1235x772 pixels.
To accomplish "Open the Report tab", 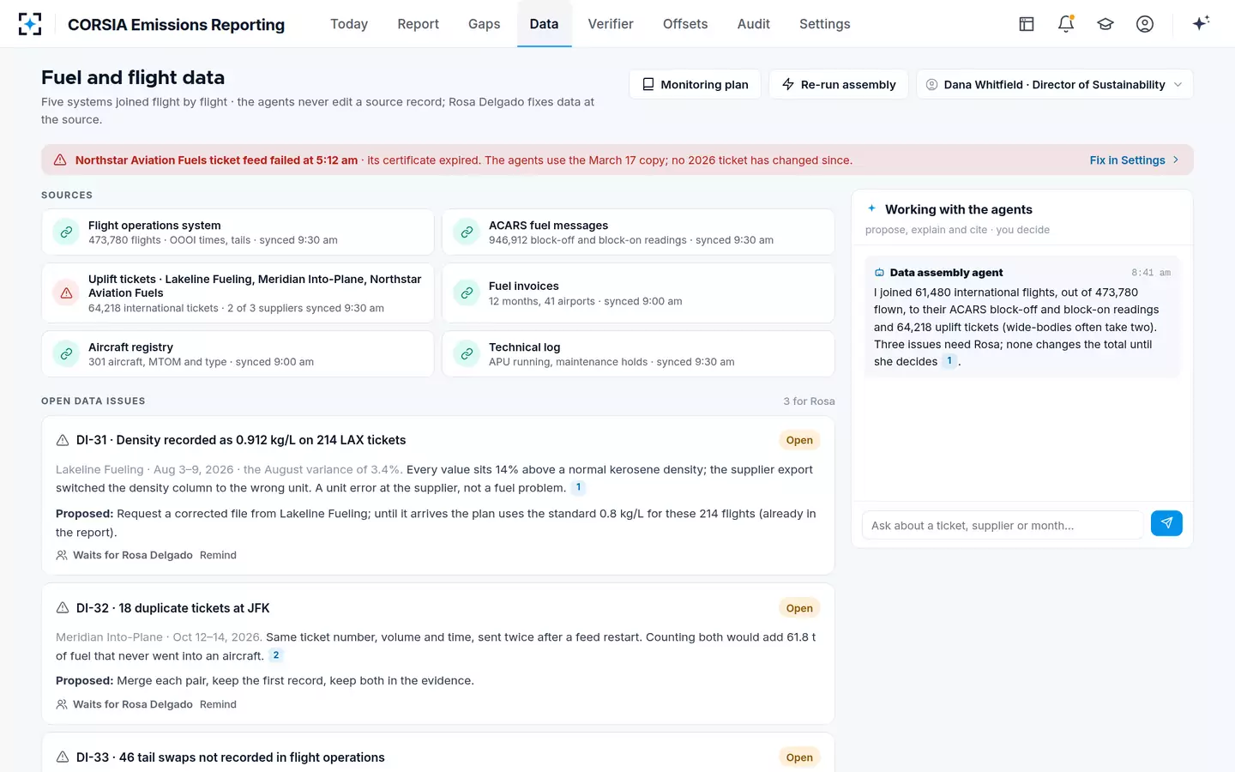I will (x=419, y=24).
